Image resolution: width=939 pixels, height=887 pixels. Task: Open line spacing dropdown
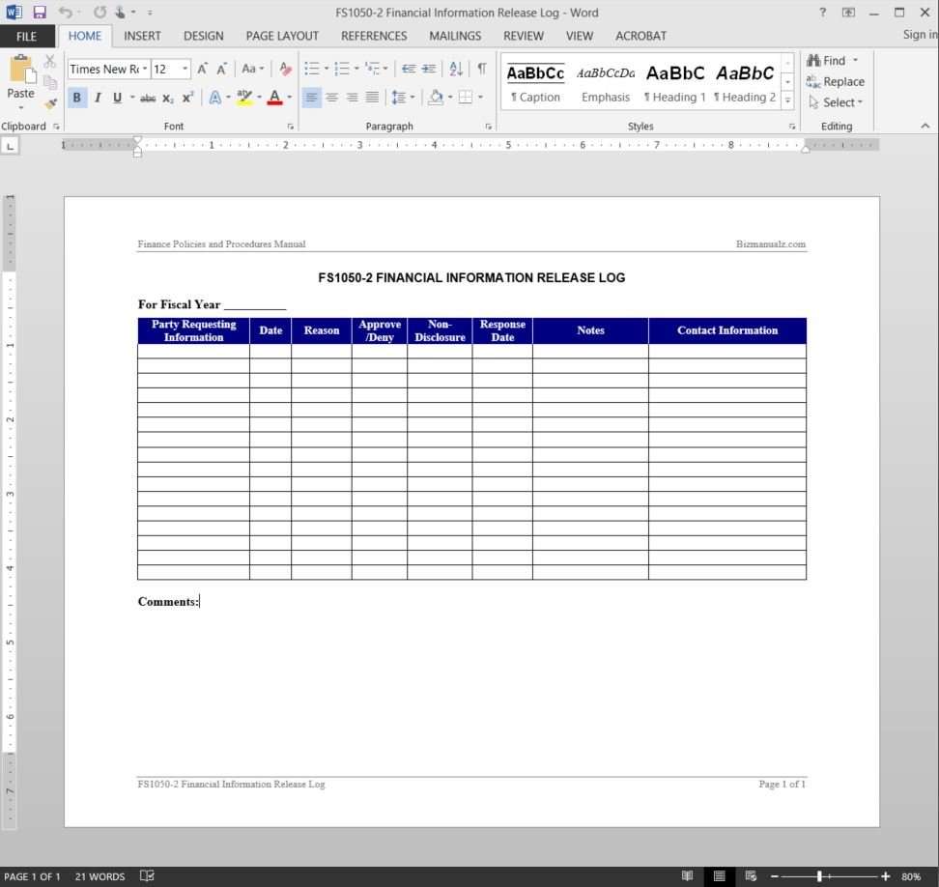(x=403, y=97)
